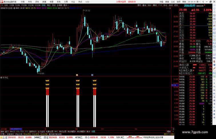Switch to the 30分钟 period

coord(31,5)
